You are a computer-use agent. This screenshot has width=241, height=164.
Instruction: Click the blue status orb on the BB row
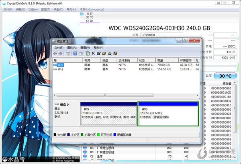coord(85,148)
